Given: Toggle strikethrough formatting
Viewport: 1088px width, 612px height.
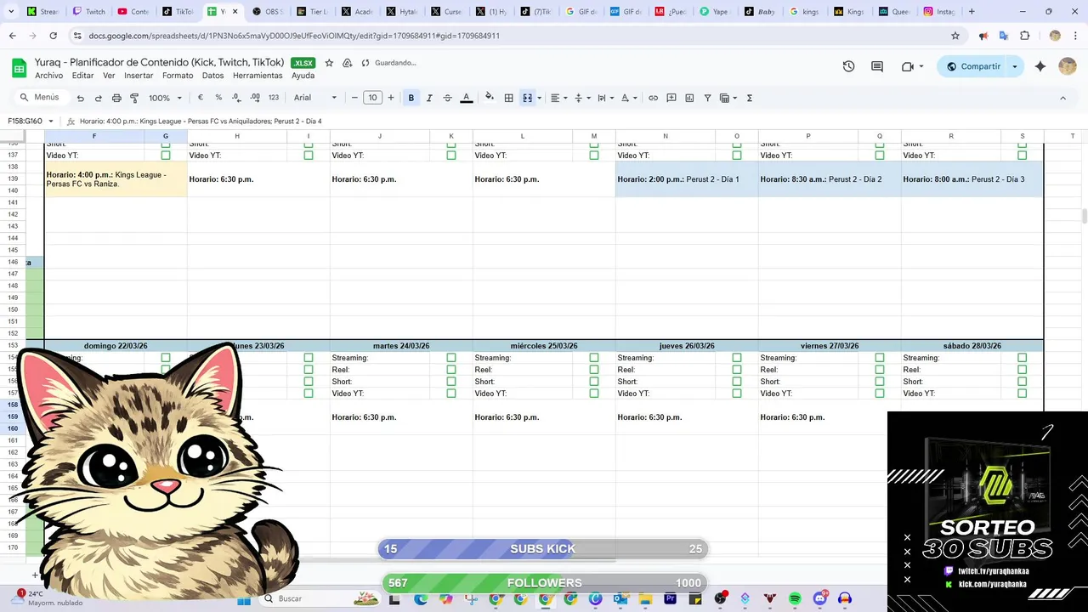Looking at the screenshot, I should [447, 98].
